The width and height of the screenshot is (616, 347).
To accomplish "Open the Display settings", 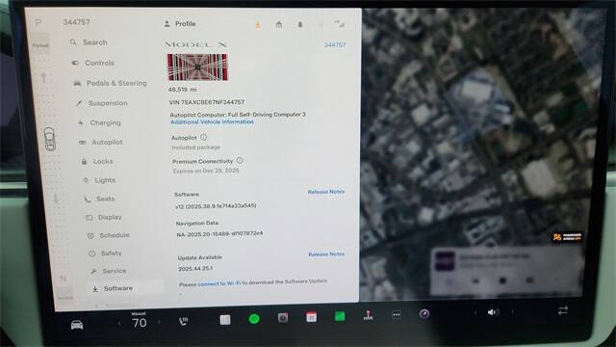I will (104, 217).
